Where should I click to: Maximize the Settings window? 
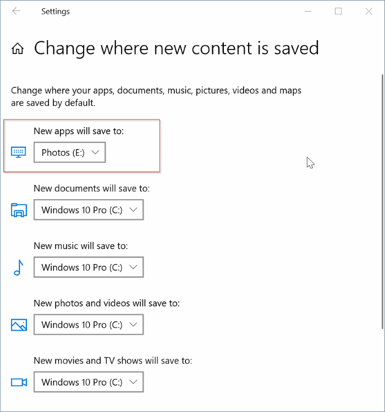tap(338, 12)
